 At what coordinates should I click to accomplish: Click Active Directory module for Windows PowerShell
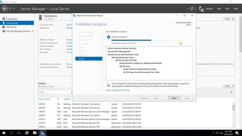141,63
